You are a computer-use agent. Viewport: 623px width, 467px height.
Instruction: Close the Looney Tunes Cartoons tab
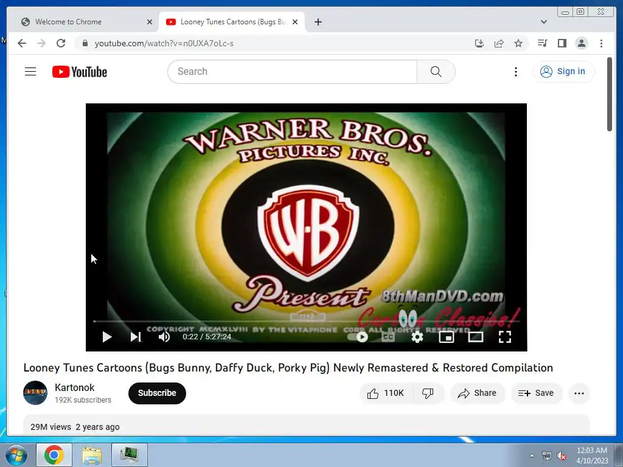click(295, 22)
